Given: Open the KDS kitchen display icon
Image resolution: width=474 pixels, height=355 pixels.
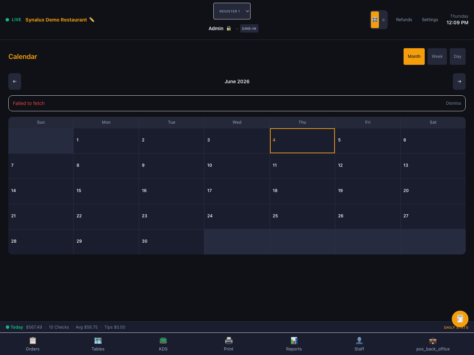Looking at the screenshot, I should (163, 340).
